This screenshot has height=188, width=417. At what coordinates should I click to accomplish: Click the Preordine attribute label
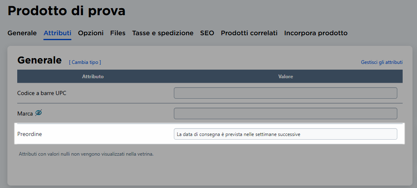[x=30, y=134]
